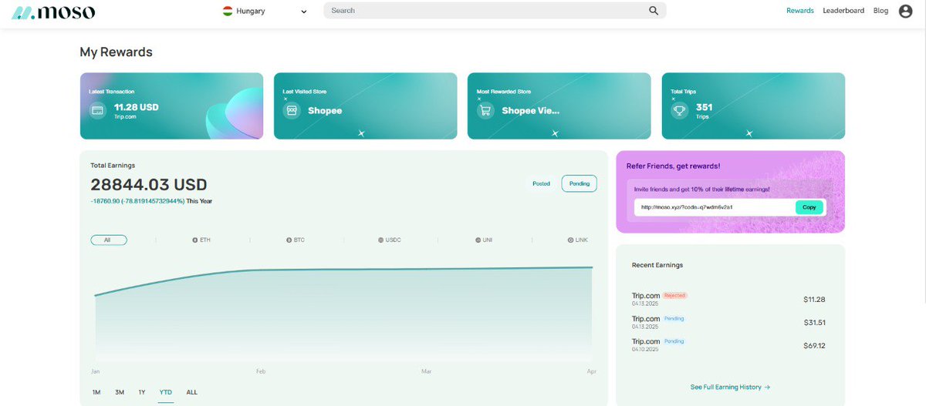Filter earnings chart by BTC
Image resolution: width=926 pixels, height=406 pixels.
[x=295, y=240]
